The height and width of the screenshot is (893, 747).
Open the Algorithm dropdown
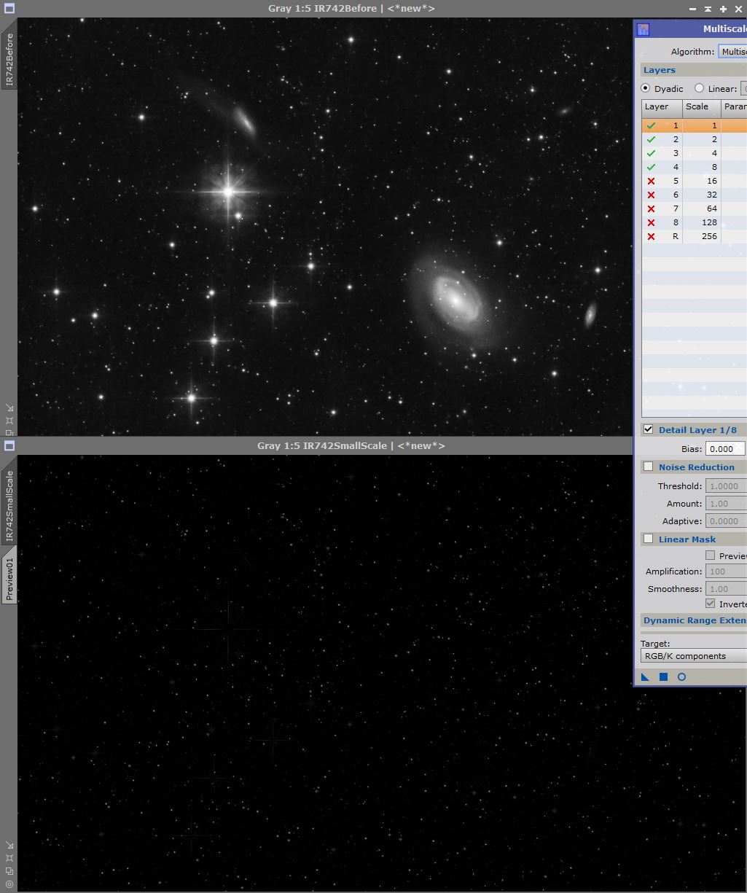point(732,52)
